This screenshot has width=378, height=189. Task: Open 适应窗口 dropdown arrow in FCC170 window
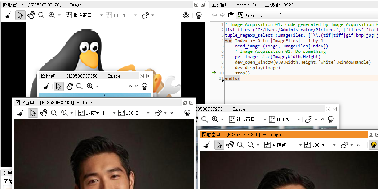[x=101, y=15]
